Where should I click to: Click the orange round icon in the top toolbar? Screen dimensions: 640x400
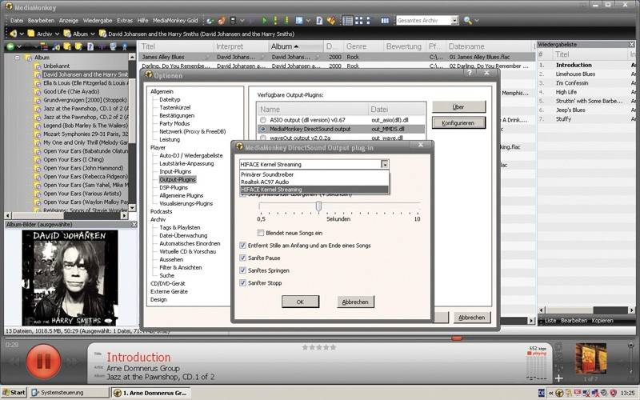pos(222,21)
